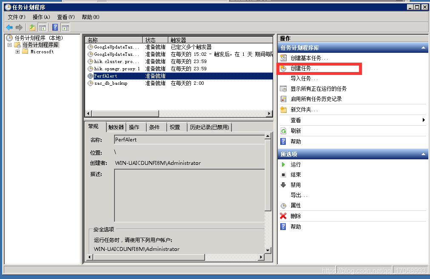
Task: Click the green 运行 play icon
Action: coord(283,164)
